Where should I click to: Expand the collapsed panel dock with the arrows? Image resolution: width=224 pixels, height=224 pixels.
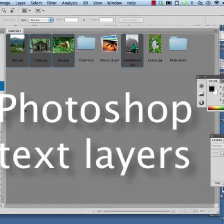205,77
